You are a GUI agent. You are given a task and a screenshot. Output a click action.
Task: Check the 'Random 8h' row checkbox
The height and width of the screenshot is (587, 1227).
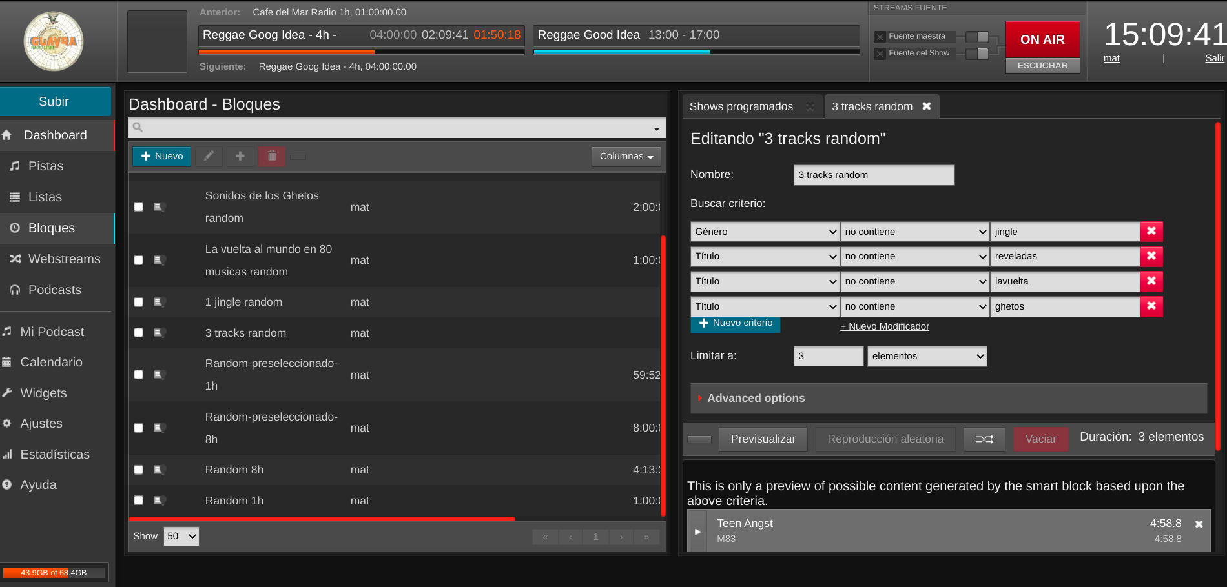138,470
